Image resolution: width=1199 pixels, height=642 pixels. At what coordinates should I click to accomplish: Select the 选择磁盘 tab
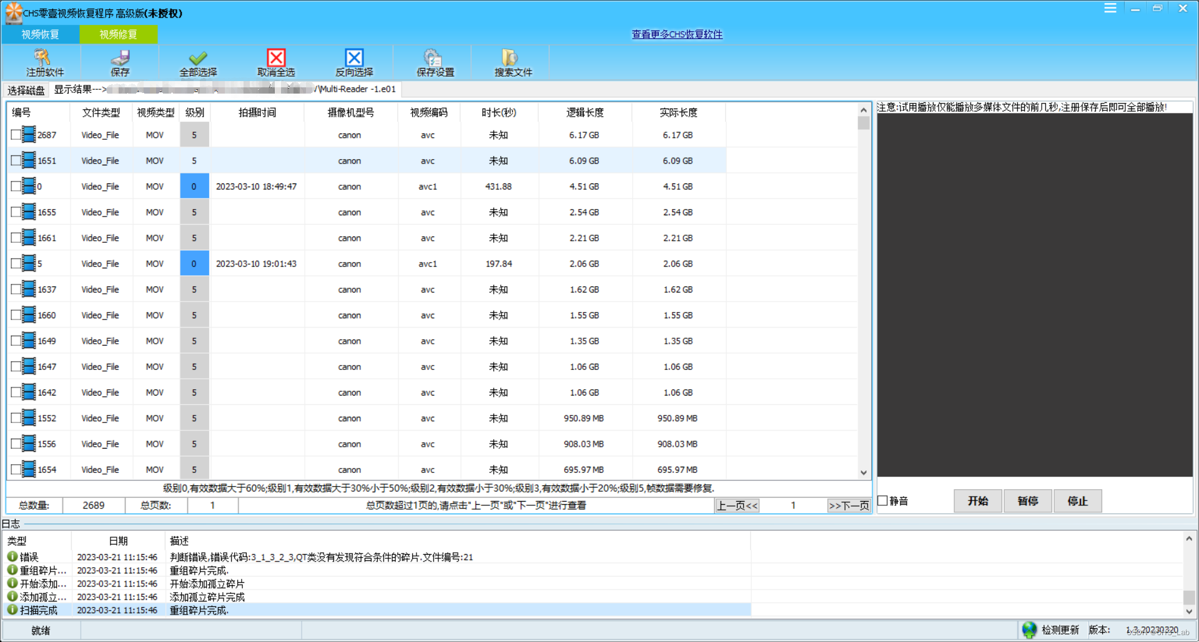click(26, 90)
